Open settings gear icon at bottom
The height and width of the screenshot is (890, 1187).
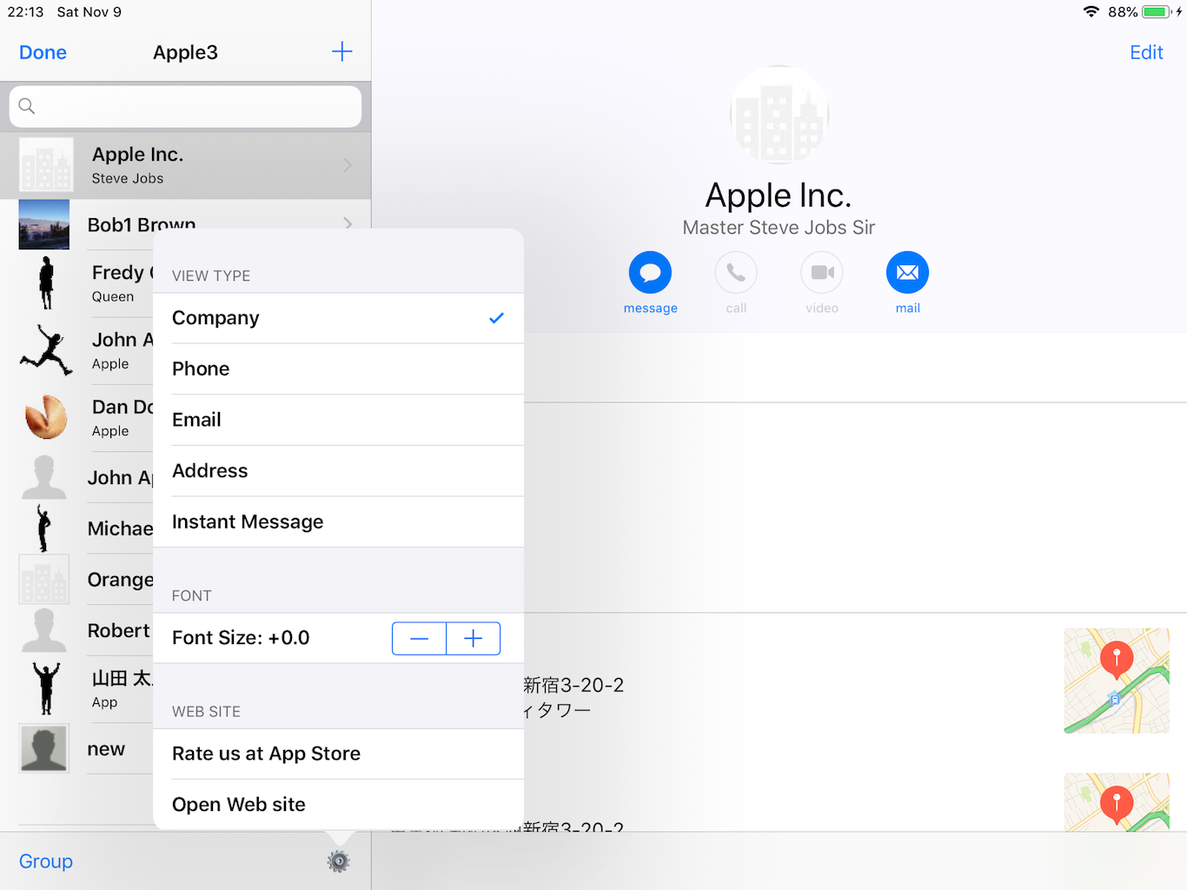click(338, 861)
